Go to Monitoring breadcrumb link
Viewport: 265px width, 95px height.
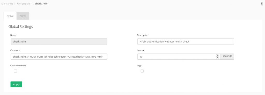click(x=7, y=4)
